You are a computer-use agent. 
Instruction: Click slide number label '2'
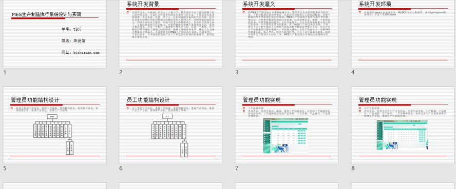[121, 72]
